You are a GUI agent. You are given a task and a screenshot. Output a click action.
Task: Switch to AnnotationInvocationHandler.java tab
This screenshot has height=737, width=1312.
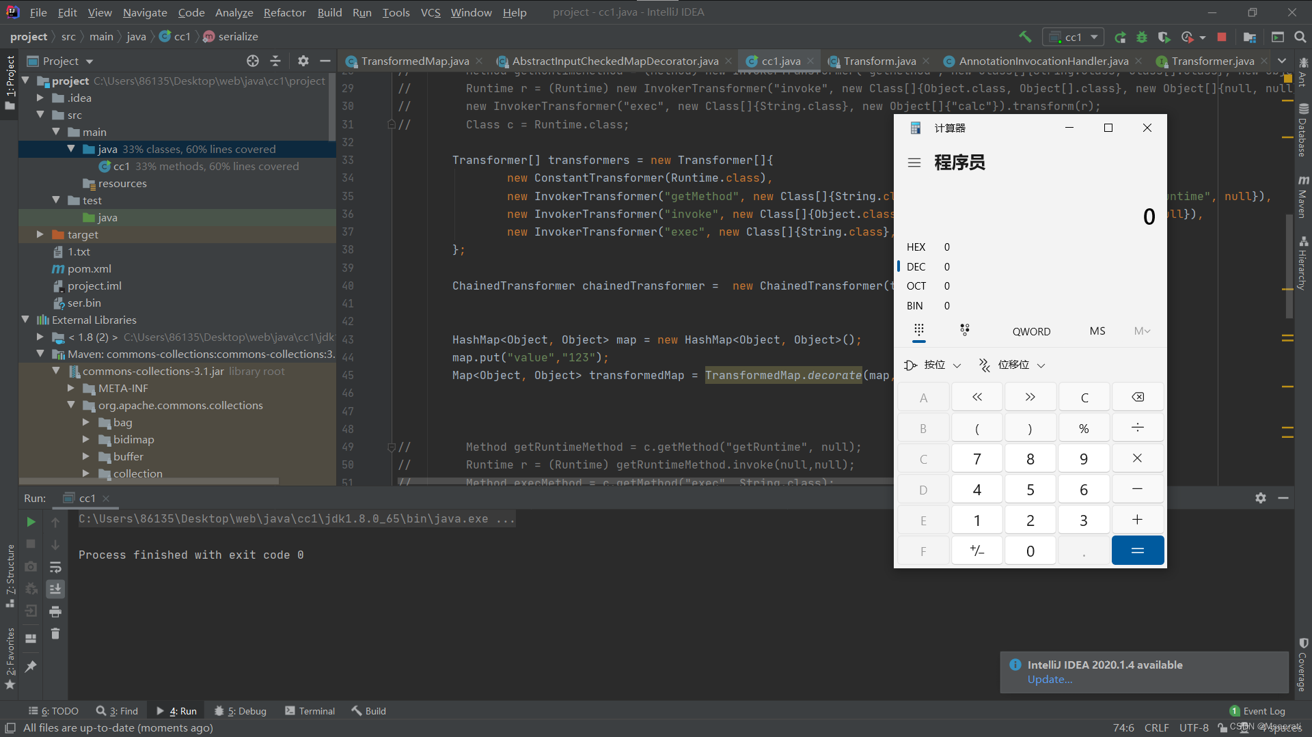1042,61
